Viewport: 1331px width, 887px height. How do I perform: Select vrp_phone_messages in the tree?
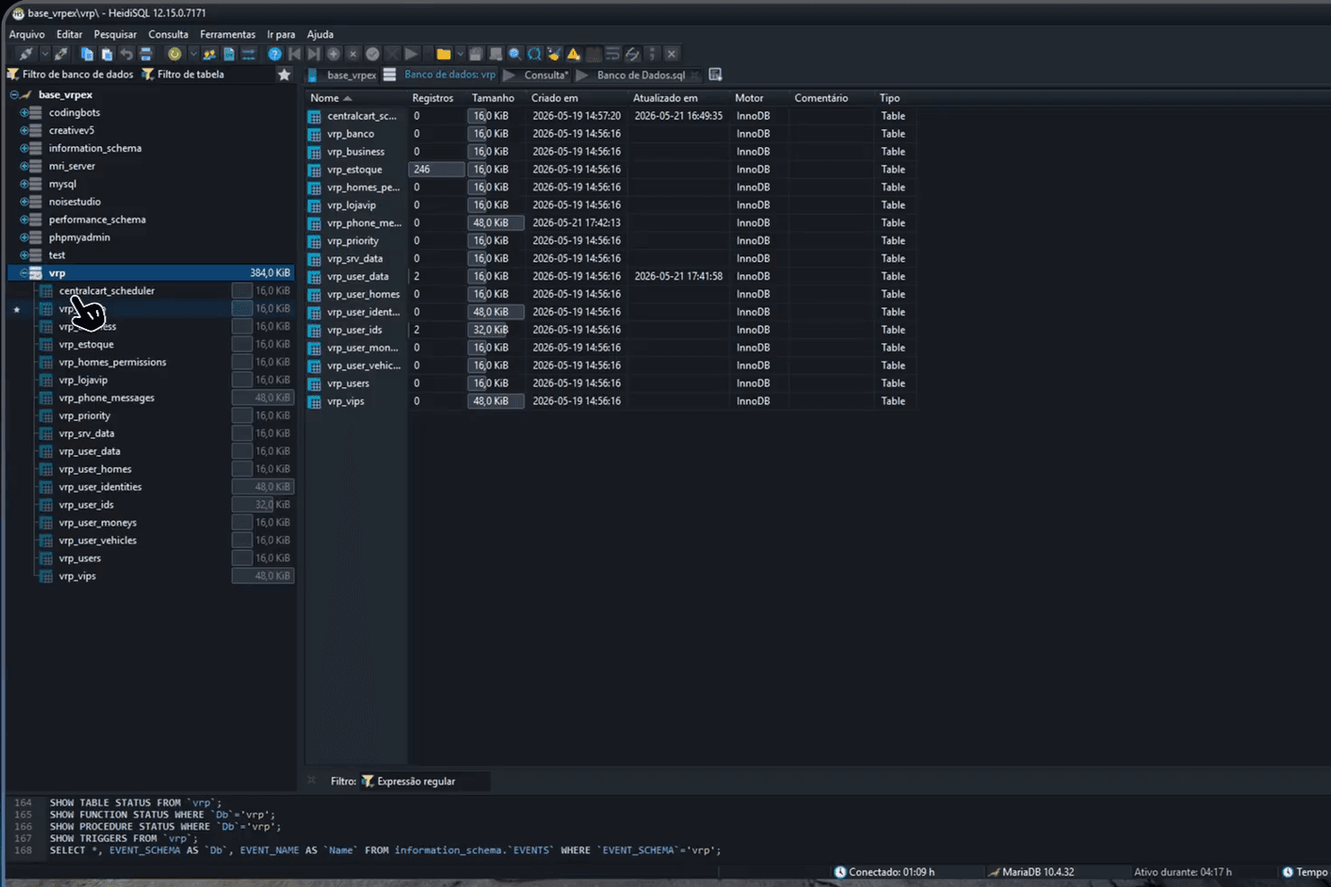107,398
